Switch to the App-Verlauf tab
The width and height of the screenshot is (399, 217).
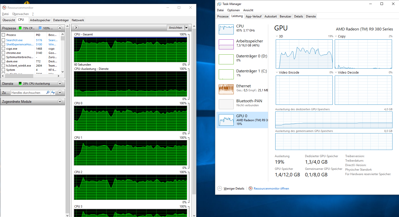253,16
